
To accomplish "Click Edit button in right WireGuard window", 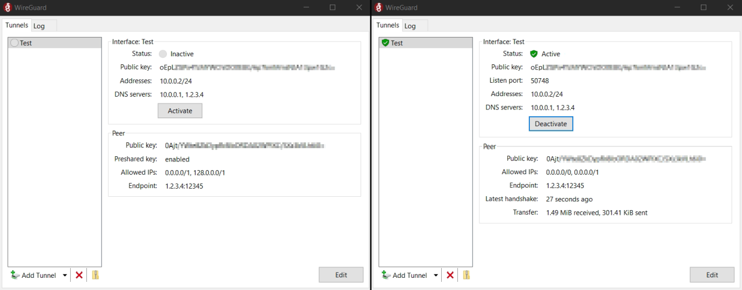I will (x=712, y=275).
